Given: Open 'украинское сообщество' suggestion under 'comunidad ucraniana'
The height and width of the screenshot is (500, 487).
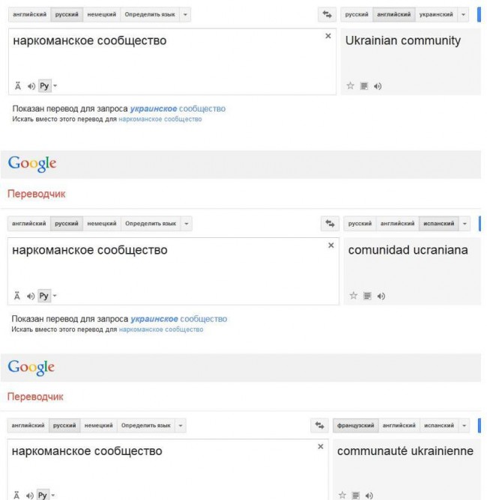Looking at the screenshot, I should coord(178,319).
